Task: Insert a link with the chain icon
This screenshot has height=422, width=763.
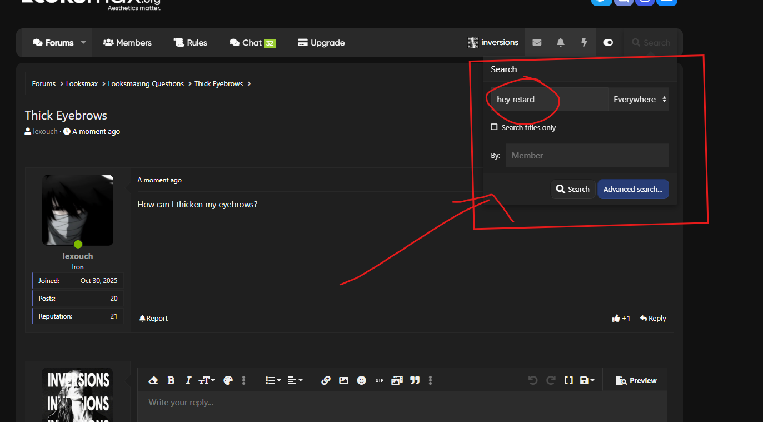Action: (326, 380)
